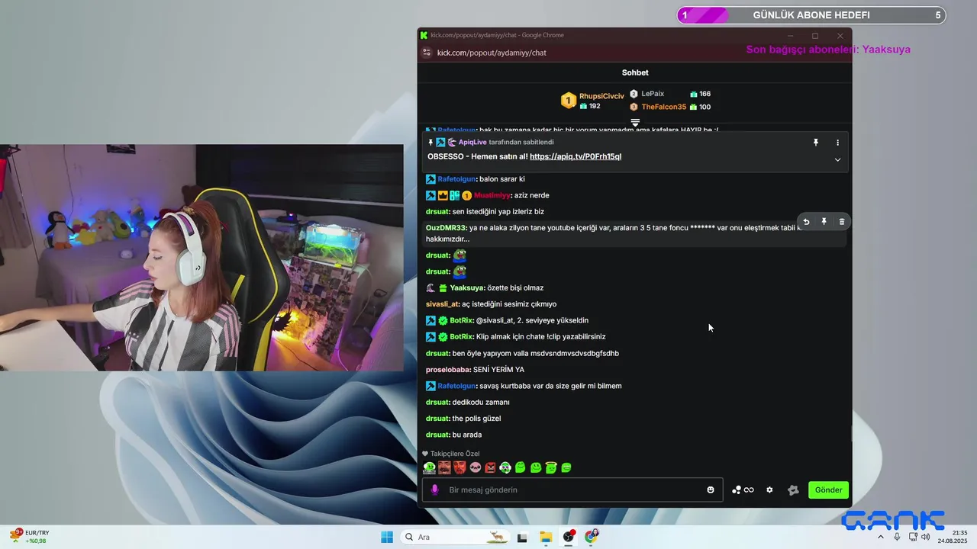Open EUR/TRY widget in taskbar
The height and width of the screenshot is (549, 977).
[29, 537]
